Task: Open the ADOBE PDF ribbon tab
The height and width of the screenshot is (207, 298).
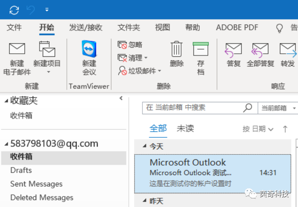Action: (x=237, y=27)
